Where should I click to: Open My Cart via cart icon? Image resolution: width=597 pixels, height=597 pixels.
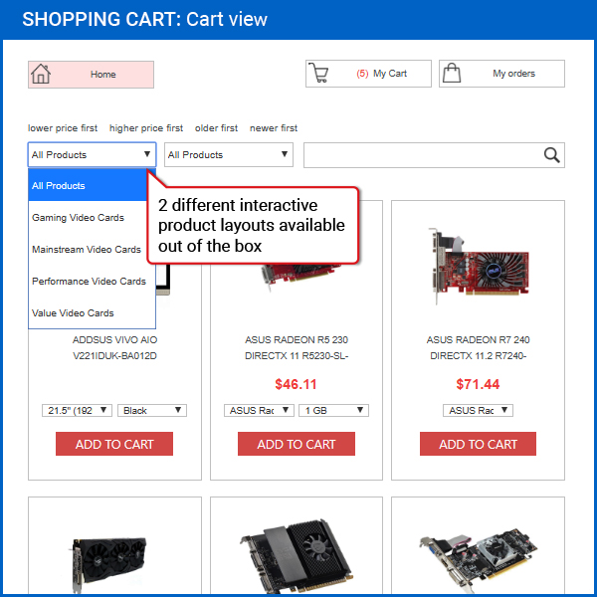[x=318, y=73]
